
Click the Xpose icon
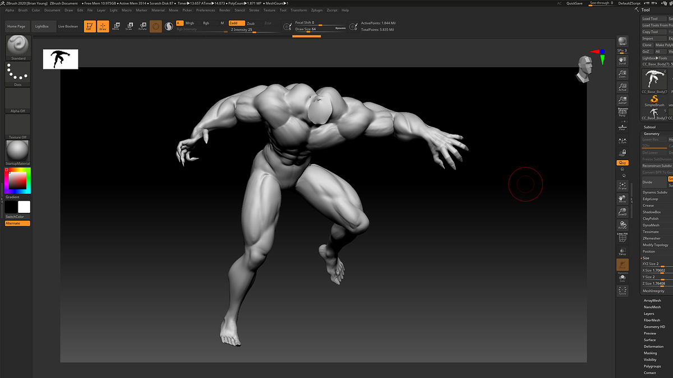click(623, 291)
